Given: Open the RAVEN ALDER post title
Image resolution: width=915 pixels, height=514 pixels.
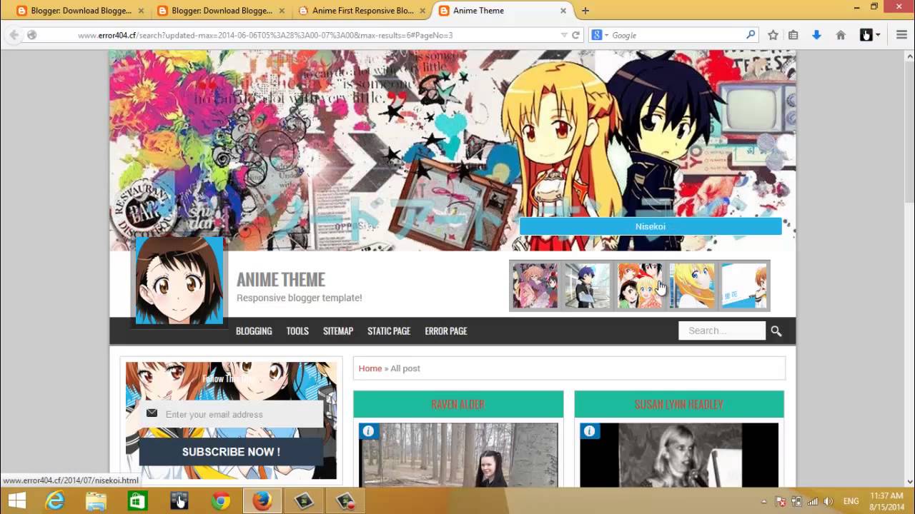Looking at the screenshot, I should (x=458, y=404).
